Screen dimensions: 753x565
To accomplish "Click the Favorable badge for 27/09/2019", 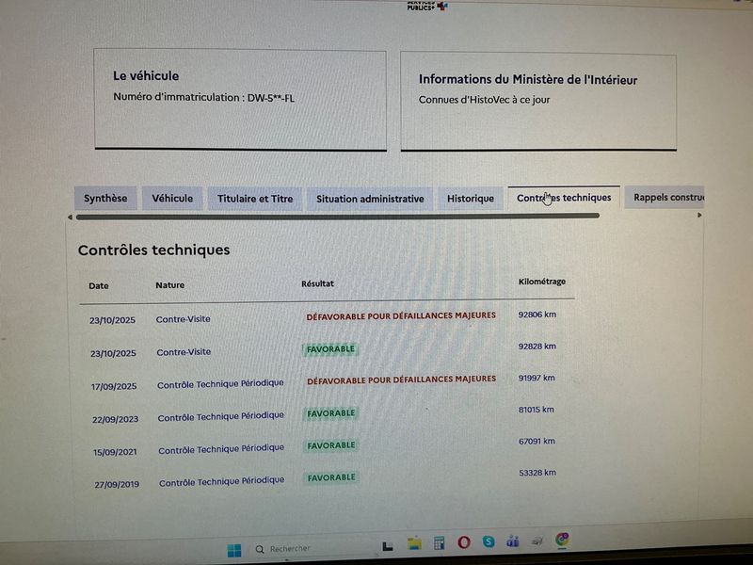I will click(331, 478).
